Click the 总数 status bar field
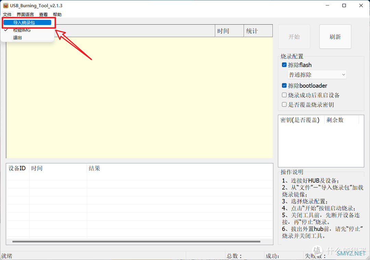This screenshot has width=370, height=260. (x=245, y=256)
